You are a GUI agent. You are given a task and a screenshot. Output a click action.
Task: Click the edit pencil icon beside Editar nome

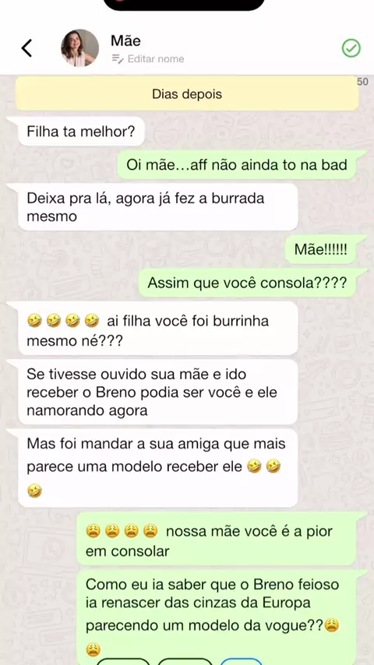[117, 58]
